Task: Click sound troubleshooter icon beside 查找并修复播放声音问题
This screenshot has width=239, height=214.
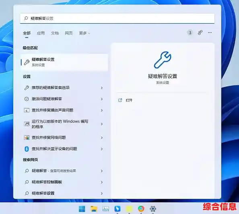Action: point(27,110)
